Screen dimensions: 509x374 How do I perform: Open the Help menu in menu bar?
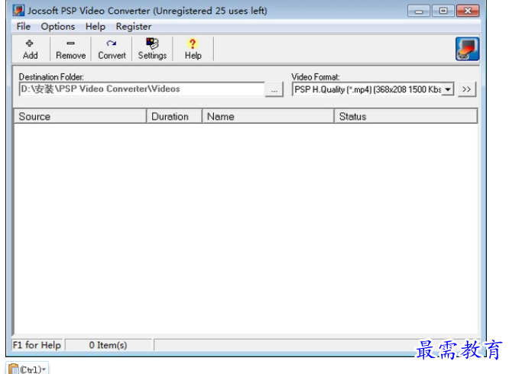click(95, 27)
